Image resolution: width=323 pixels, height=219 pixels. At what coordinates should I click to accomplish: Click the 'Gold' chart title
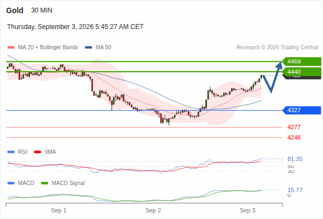[15, 10]
